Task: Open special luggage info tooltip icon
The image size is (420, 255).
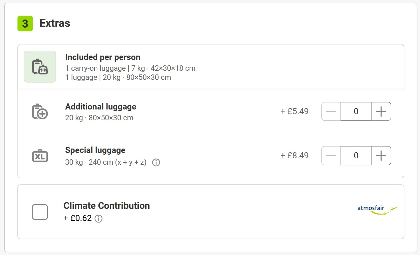Action: pos(156,163)
